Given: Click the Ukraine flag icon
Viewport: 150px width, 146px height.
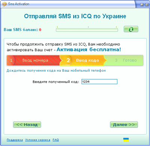Looking at the screenshot, I should click(x=126, y=140).
